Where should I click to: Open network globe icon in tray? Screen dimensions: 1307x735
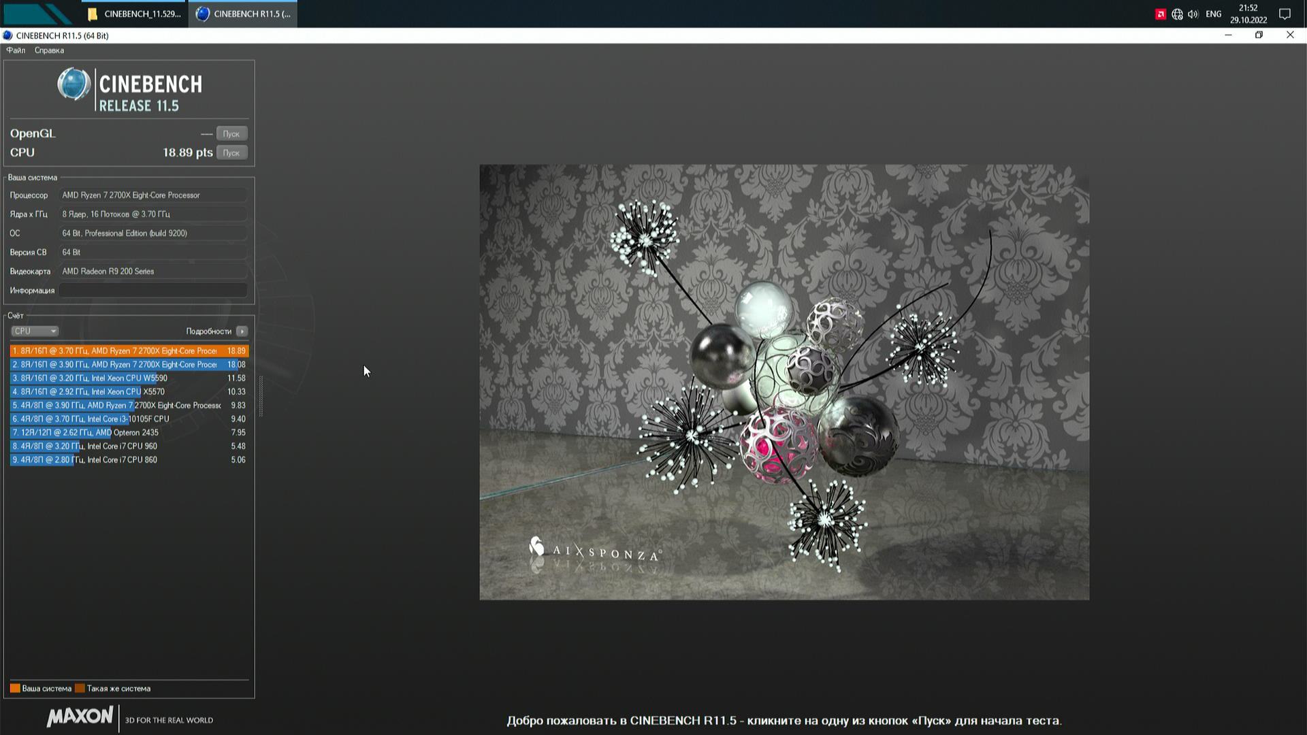(x=1177, y=14)
